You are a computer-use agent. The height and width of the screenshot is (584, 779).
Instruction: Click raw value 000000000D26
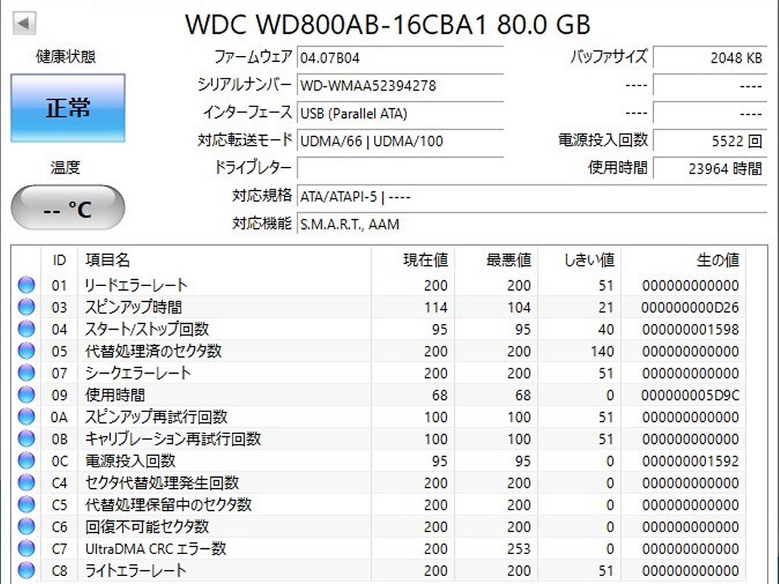(x=691, y=308)
